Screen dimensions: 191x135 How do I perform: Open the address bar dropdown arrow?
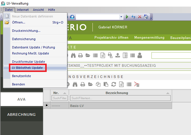[x=122, y=17]
